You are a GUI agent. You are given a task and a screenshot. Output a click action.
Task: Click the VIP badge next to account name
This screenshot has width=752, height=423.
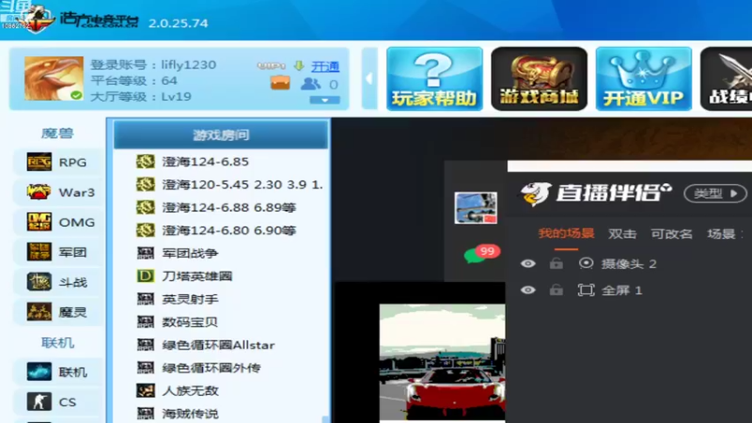(x=272, y=66)
